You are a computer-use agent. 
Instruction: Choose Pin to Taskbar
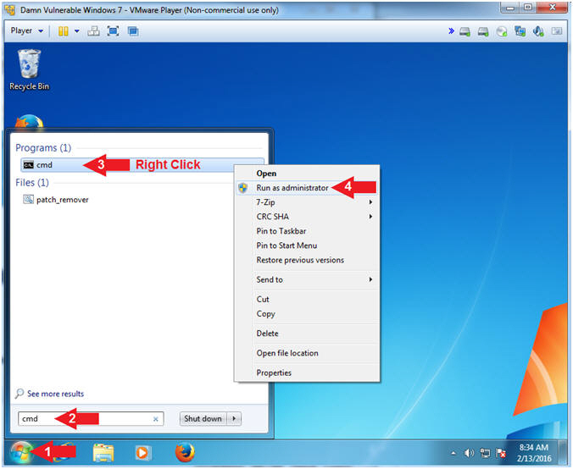307,231
